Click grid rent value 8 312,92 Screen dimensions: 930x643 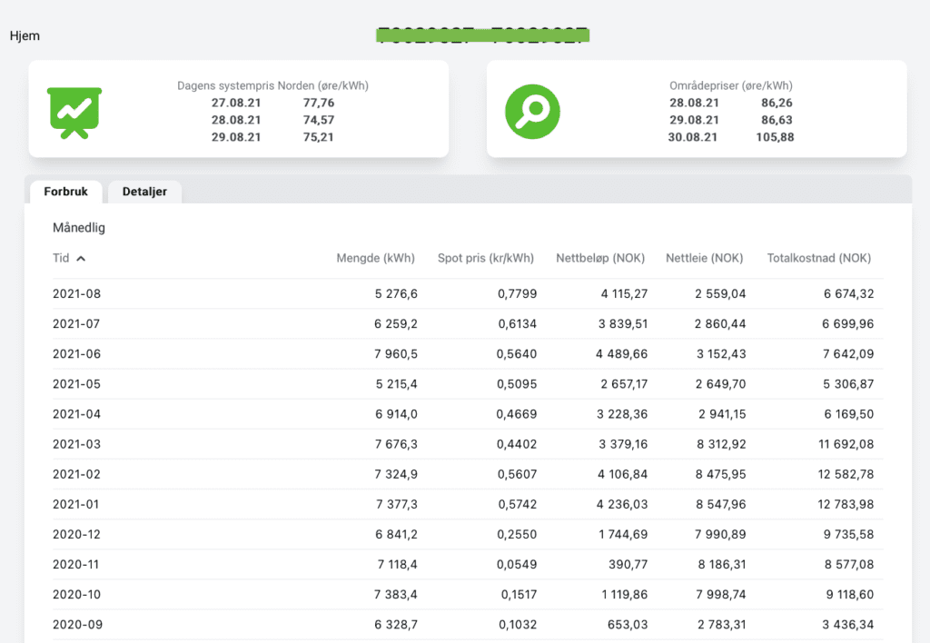(721, 444)
